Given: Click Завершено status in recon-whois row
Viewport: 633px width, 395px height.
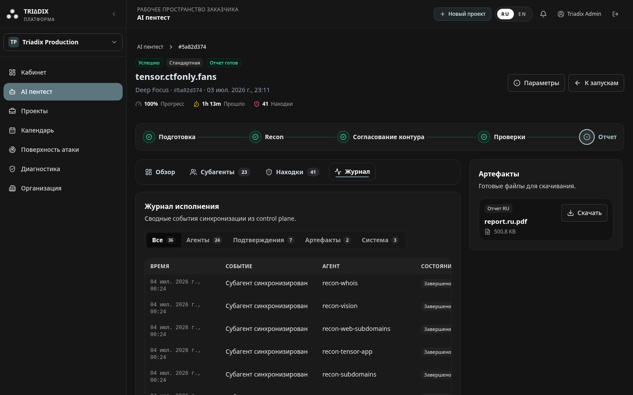Looking at the screenshot, I should coord(437,284).
